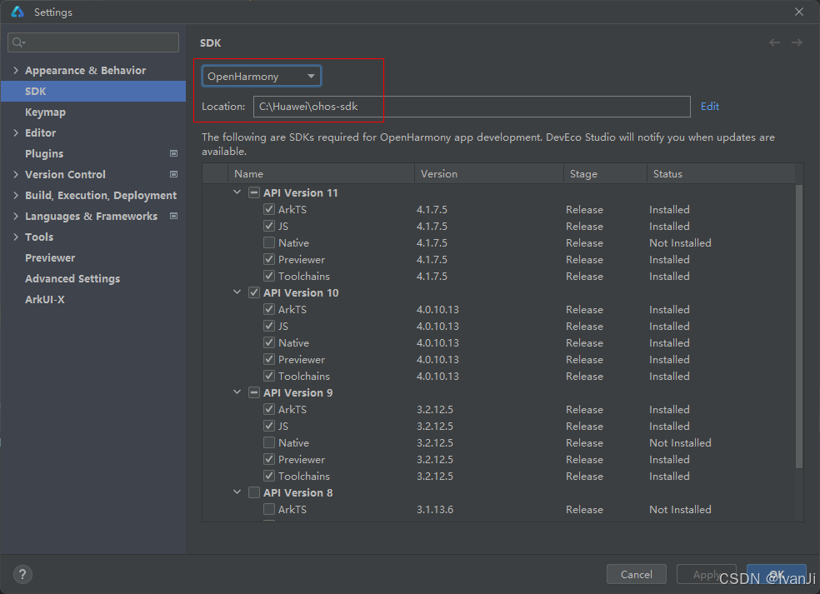The height and width of the screenshot is (594, 820).
Task: Expand Languages & Frameworks chevron
Action: tap(16, 216)
